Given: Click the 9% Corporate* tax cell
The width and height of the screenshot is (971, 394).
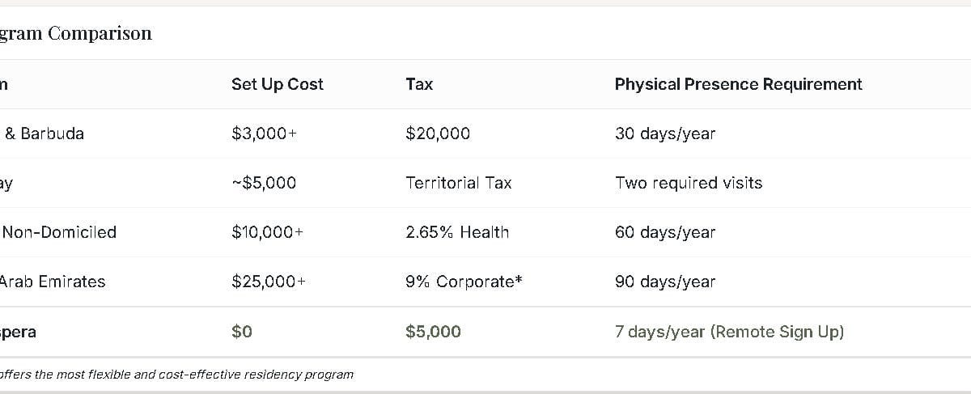Looking at the screenshot, I should (464, 282).
